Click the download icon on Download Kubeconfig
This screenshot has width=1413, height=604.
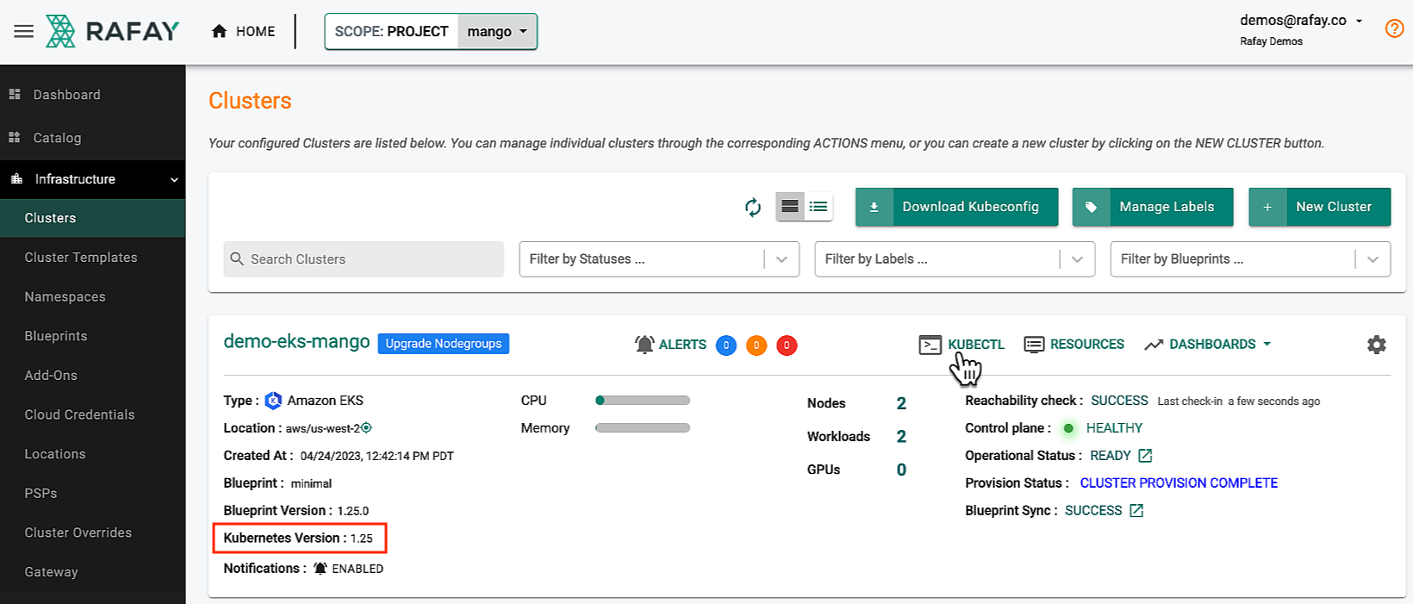[875, 207]
